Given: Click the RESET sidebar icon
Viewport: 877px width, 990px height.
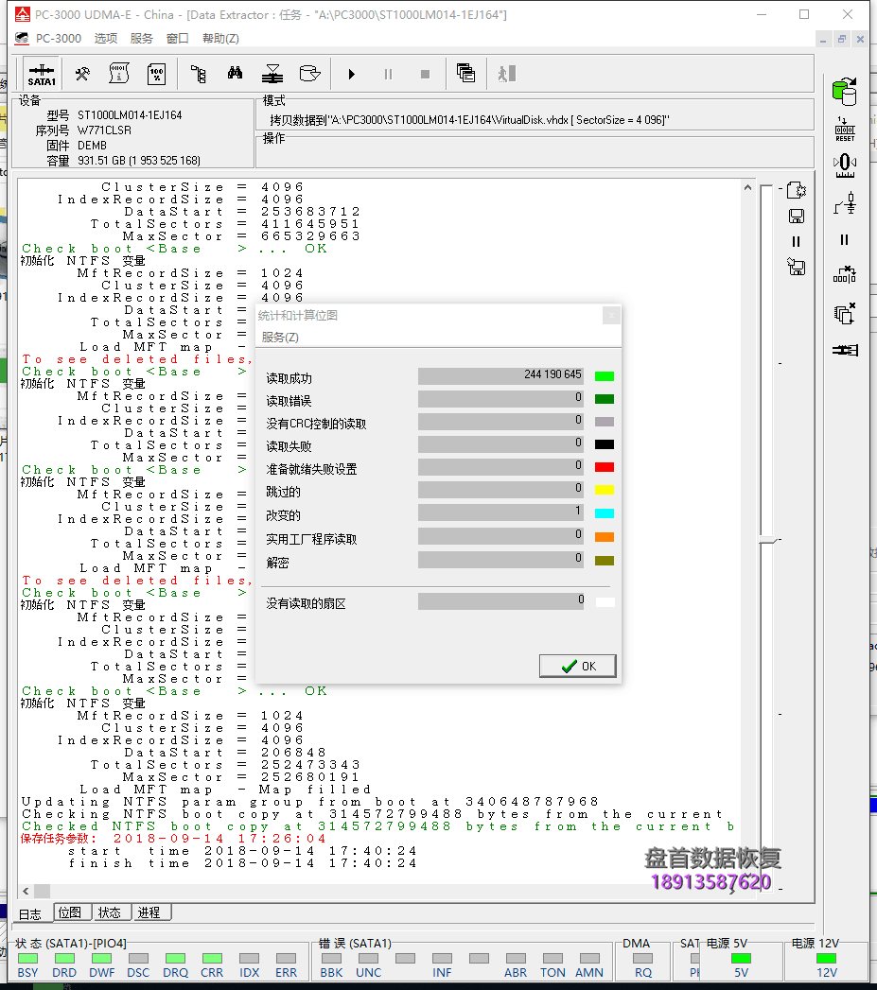Looking at the screenshot, I should [x=844, y=127].
